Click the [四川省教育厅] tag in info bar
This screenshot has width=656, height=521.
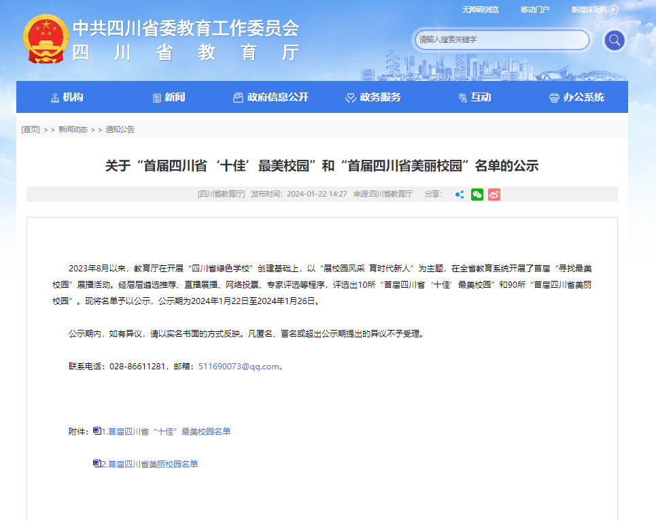tap(222, 194)
